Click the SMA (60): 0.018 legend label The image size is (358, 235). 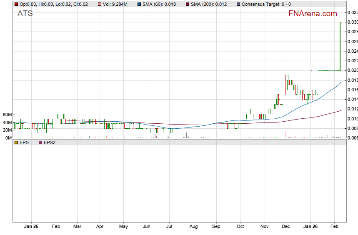click(159, 4)
